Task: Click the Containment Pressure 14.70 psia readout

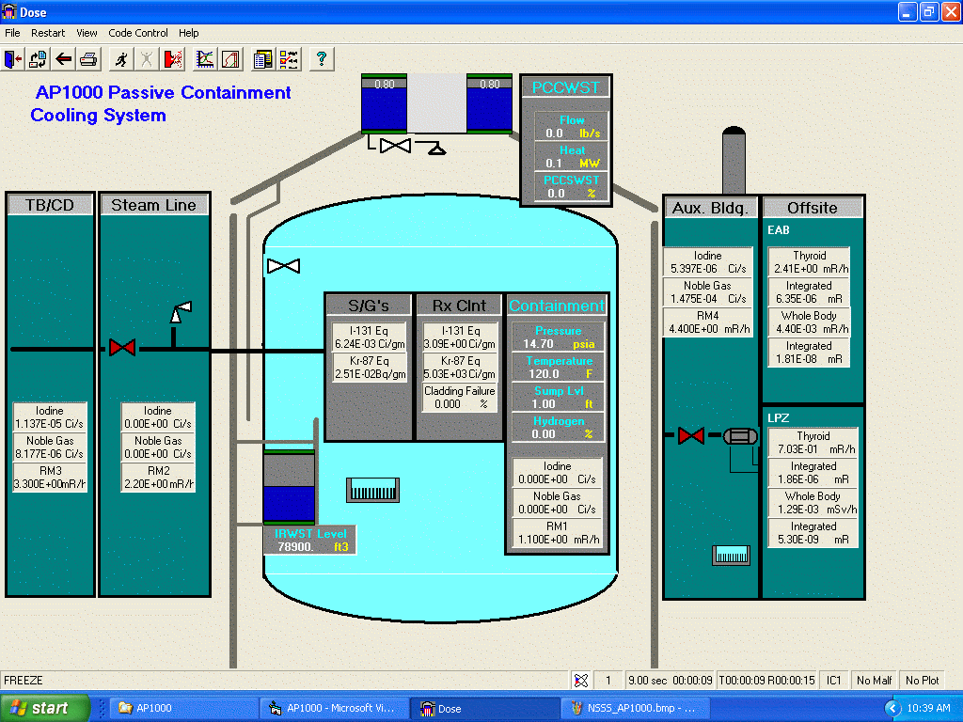Action: coord(559,337)
